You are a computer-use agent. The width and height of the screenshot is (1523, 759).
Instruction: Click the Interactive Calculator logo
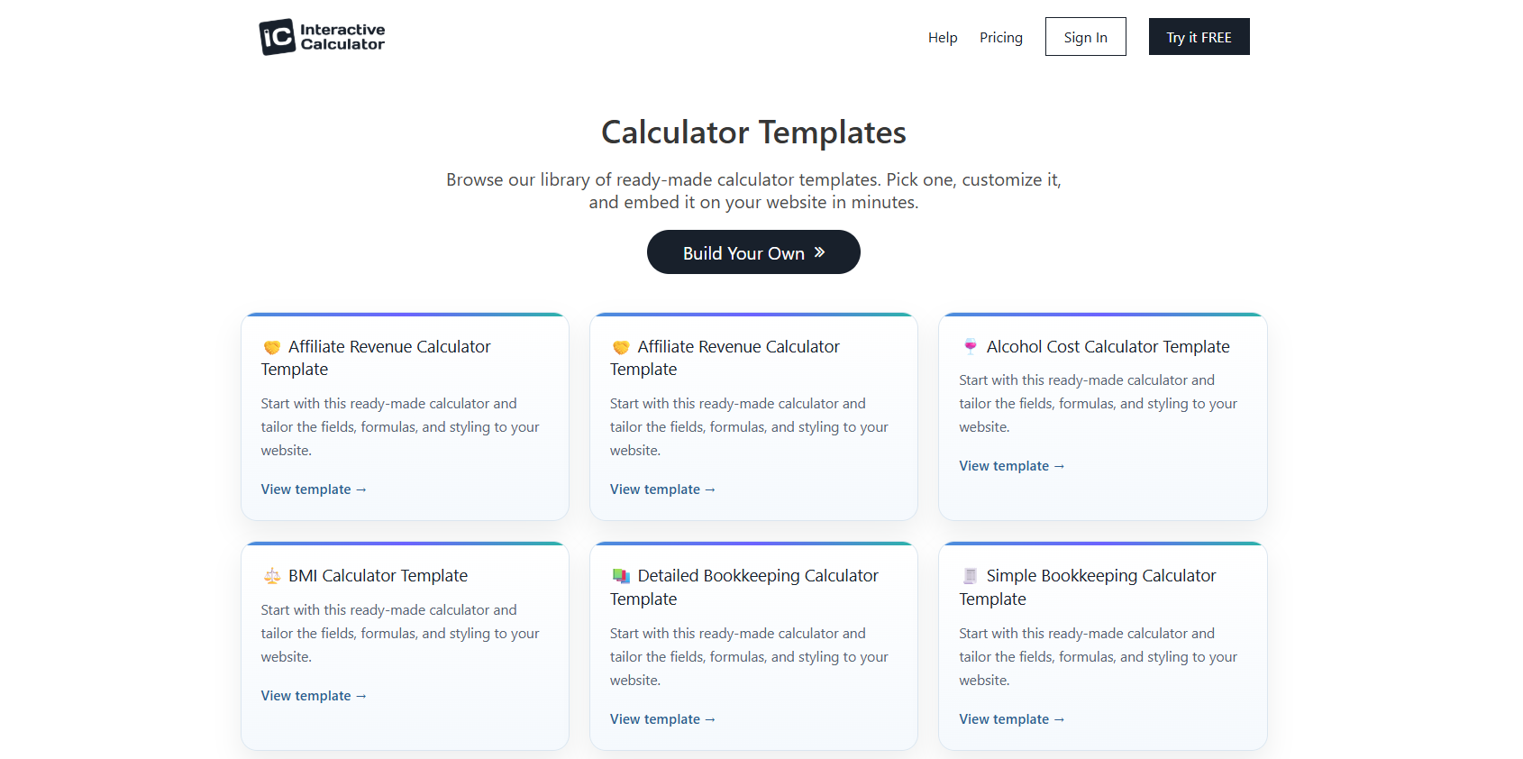coord(322,37)
